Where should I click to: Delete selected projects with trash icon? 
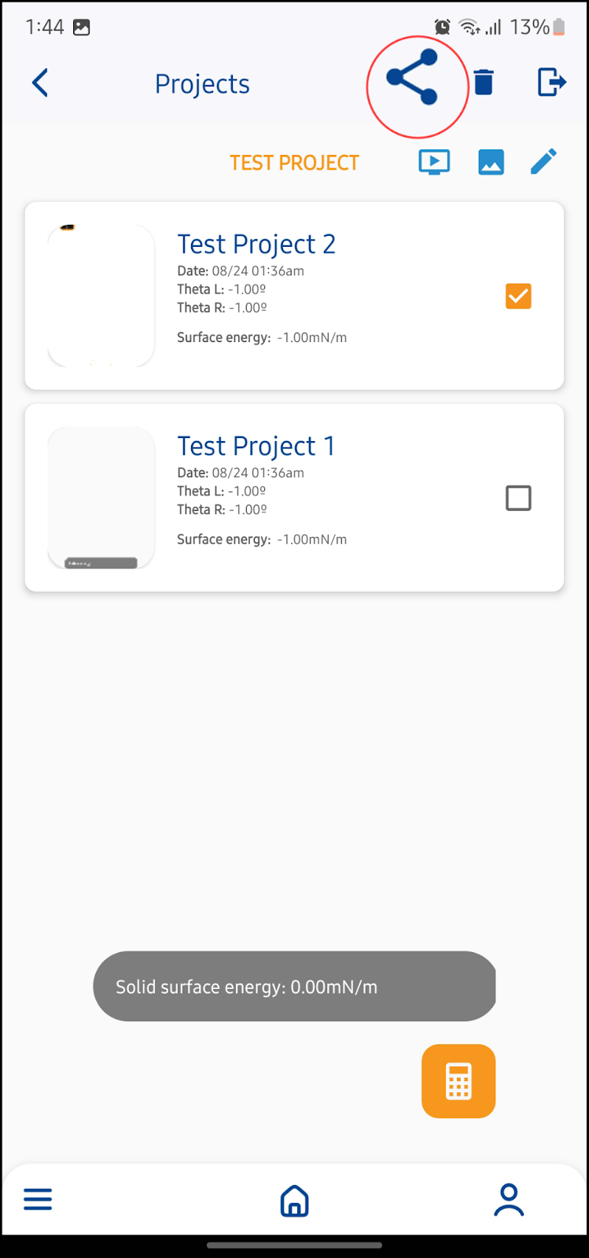coord(484,82)
